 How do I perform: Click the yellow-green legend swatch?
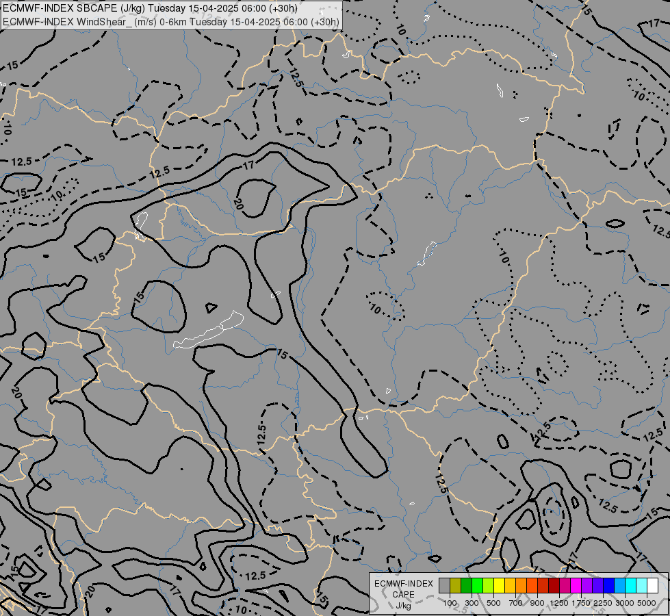[489, 585]
